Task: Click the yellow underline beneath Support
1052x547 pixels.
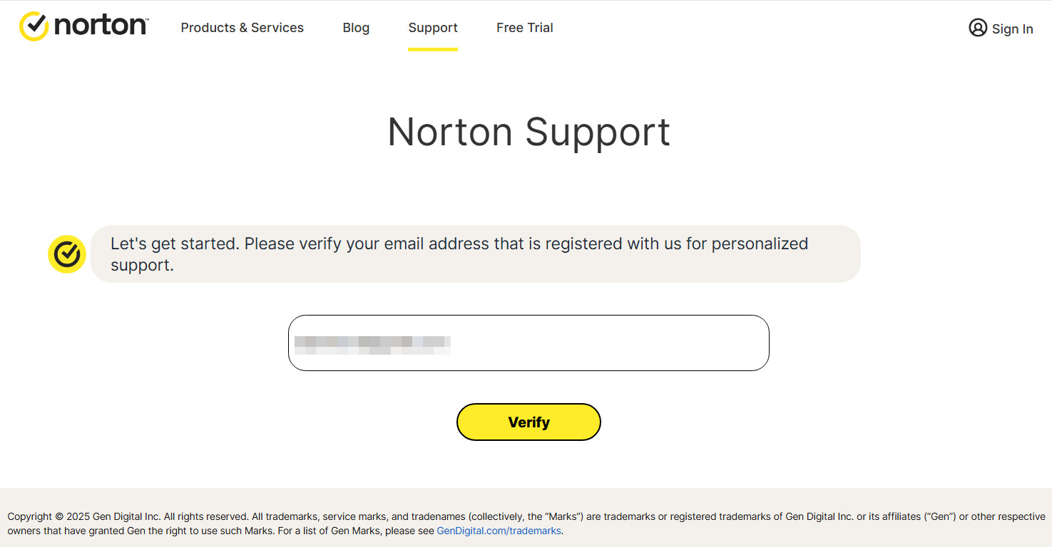Action: click(x=433, y=49)
